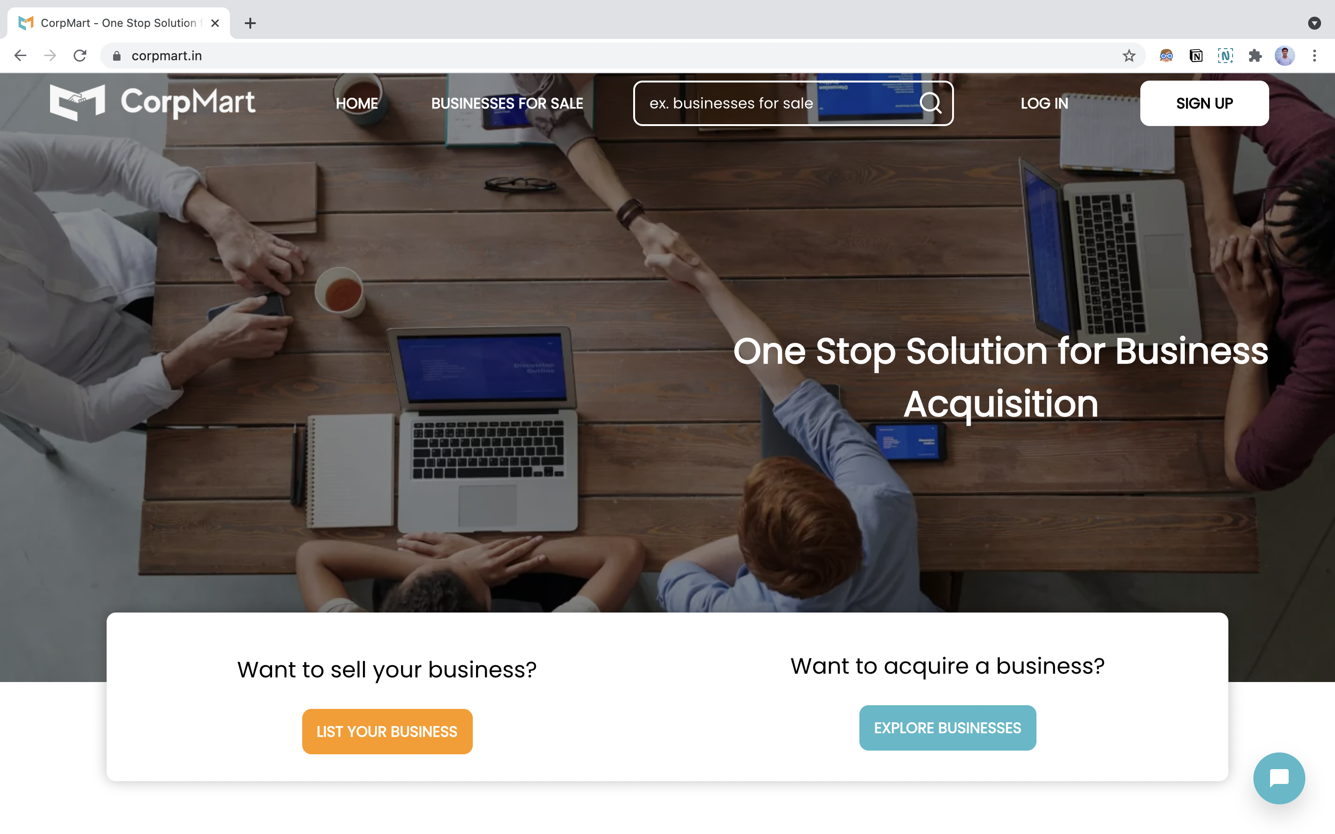Open the Notion extension icon

pyautogui.click(x=1195, y=56)
